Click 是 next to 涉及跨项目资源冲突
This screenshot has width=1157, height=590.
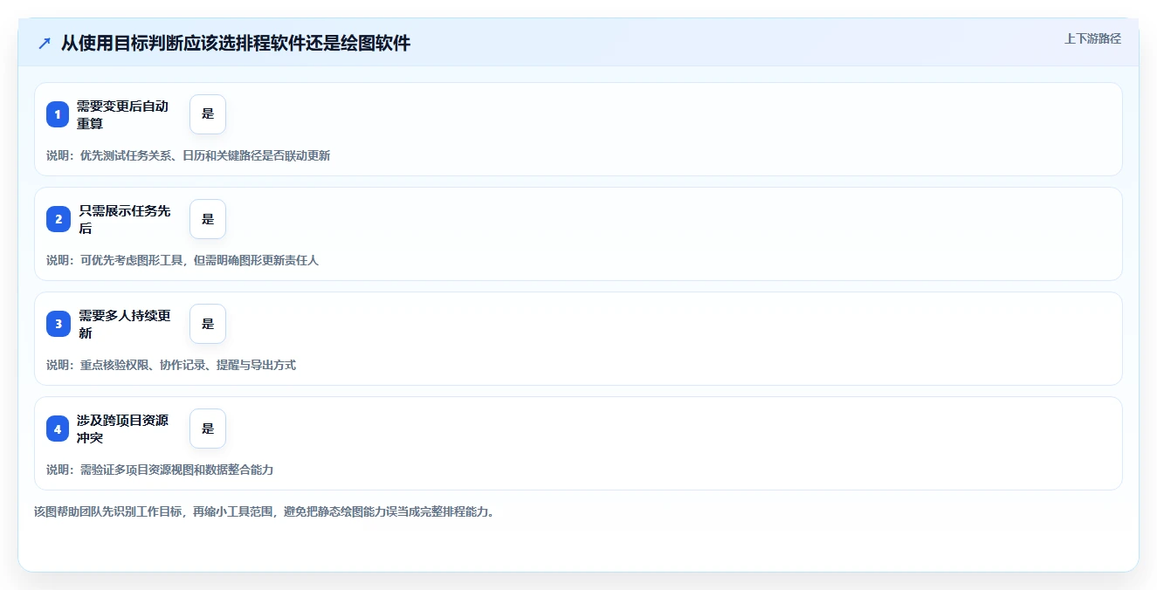pos(208,429)
